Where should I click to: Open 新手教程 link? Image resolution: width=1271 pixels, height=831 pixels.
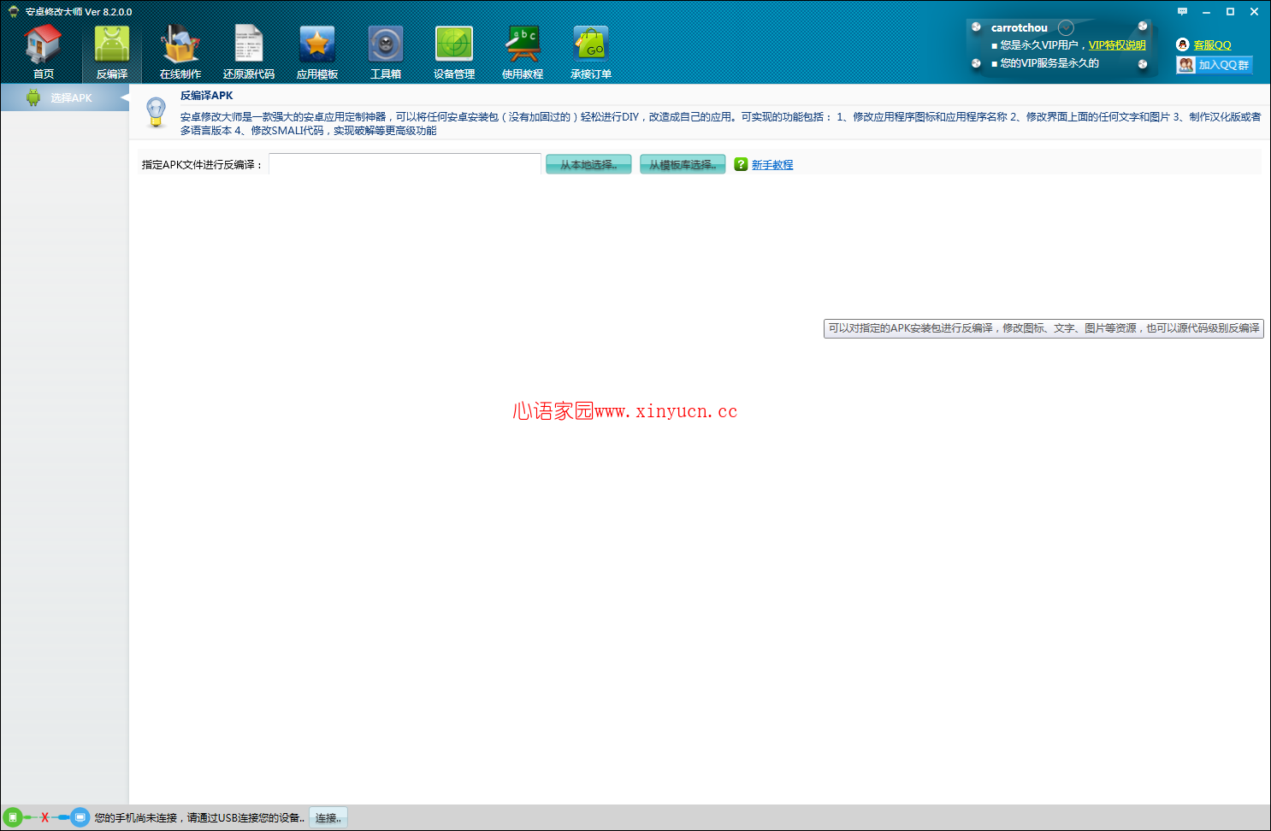pyautogui.click(x=772, y=165)
